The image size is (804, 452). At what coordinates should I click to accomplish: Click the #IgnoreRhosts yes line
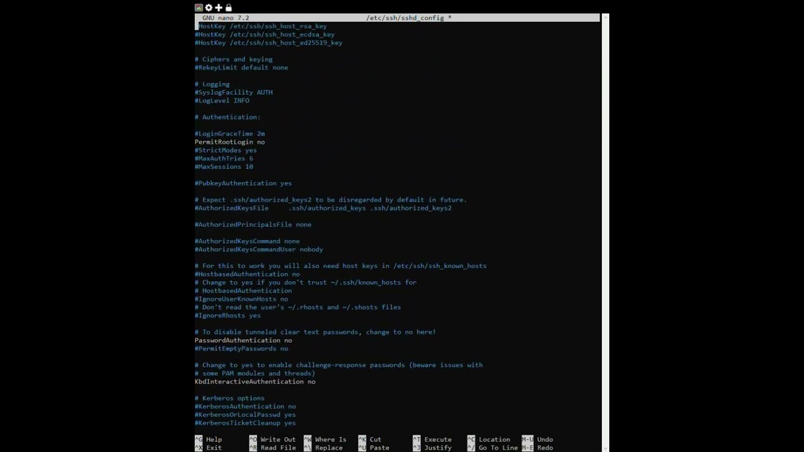227,315
